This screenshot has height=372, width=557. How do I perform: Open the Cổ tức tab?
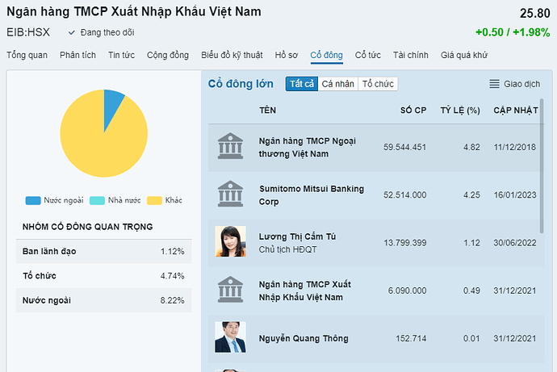click(367, 55)
